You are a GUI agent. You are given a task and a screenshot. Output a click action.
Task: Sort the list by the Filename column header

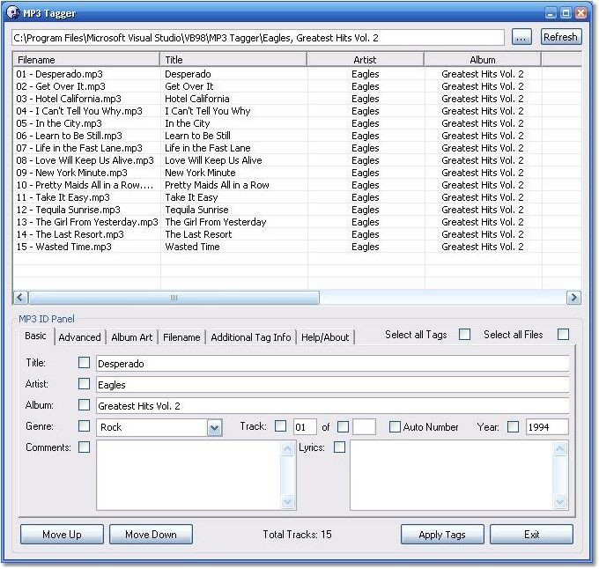click(x=86, y=60)
